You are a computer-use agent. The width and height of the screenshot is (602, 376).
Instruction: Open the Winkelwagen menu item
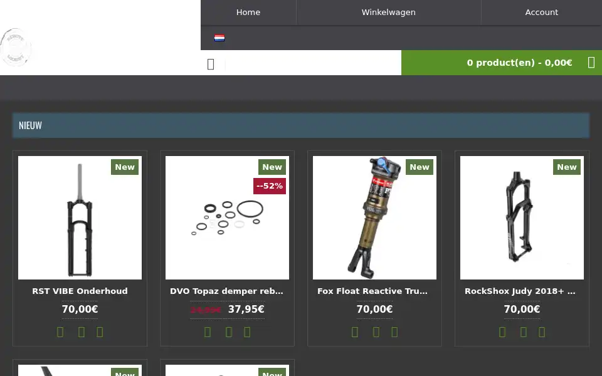point(388,13)
